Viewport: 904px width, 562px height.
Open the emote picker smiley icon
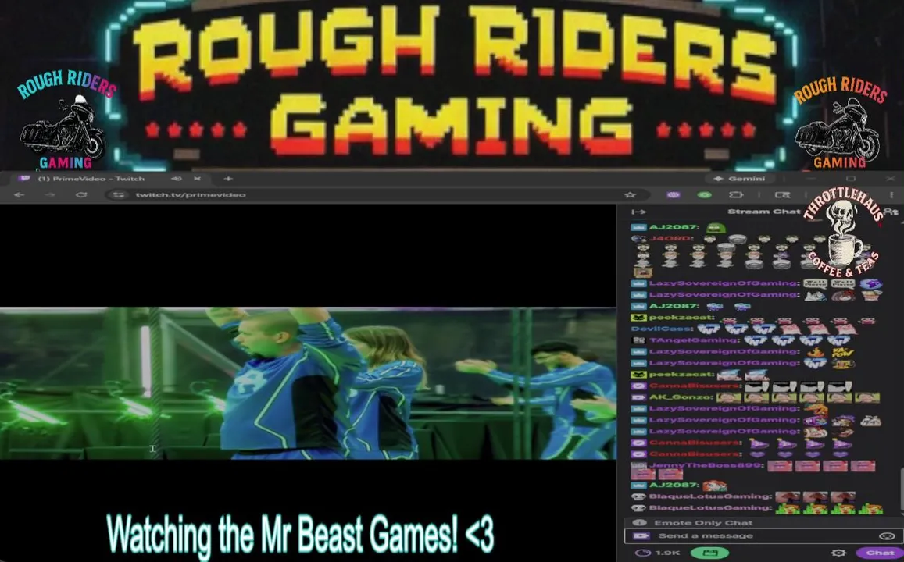887,536
